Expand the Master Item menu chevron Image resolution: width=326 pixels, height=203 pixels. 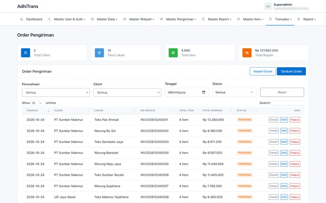coord(262,19)
